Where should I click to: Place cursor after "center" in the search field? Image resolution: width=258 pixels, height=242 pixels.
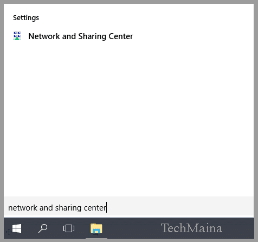pyautogui.click(x=107, y=208)
